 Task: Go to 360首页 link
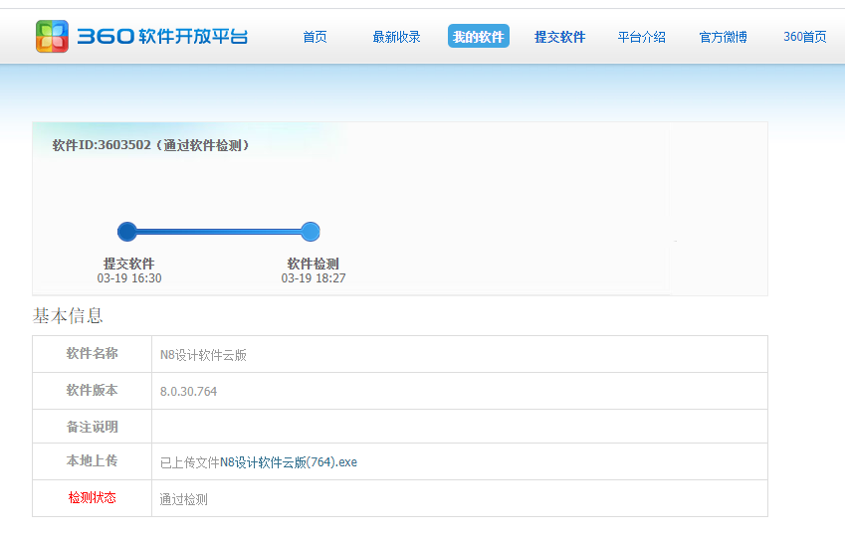pos(804,37)
